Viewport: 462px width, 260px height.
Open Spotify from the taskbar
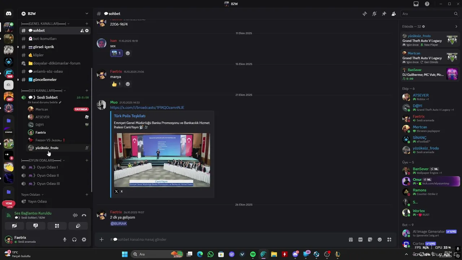coord(253,254)
